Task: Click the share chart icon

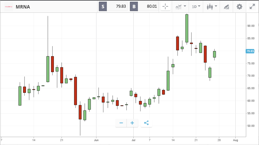Action: point(146,123)
